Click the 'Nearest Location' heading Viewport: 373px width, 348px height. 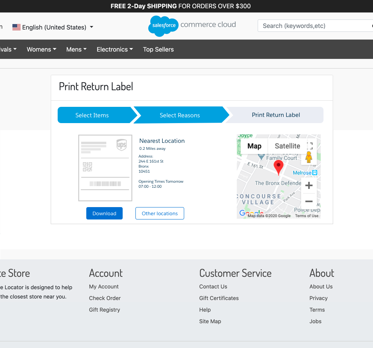(162, 141)
